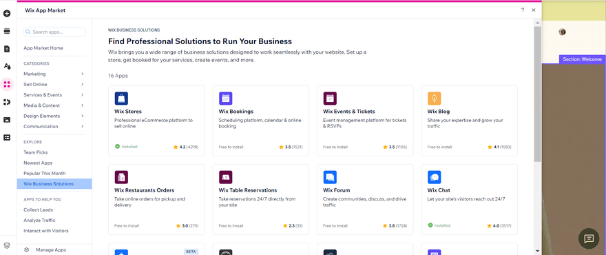606x255 pixels.
Task: Click the Installed status on Wix Stores
Action: (x=126, y=147)
